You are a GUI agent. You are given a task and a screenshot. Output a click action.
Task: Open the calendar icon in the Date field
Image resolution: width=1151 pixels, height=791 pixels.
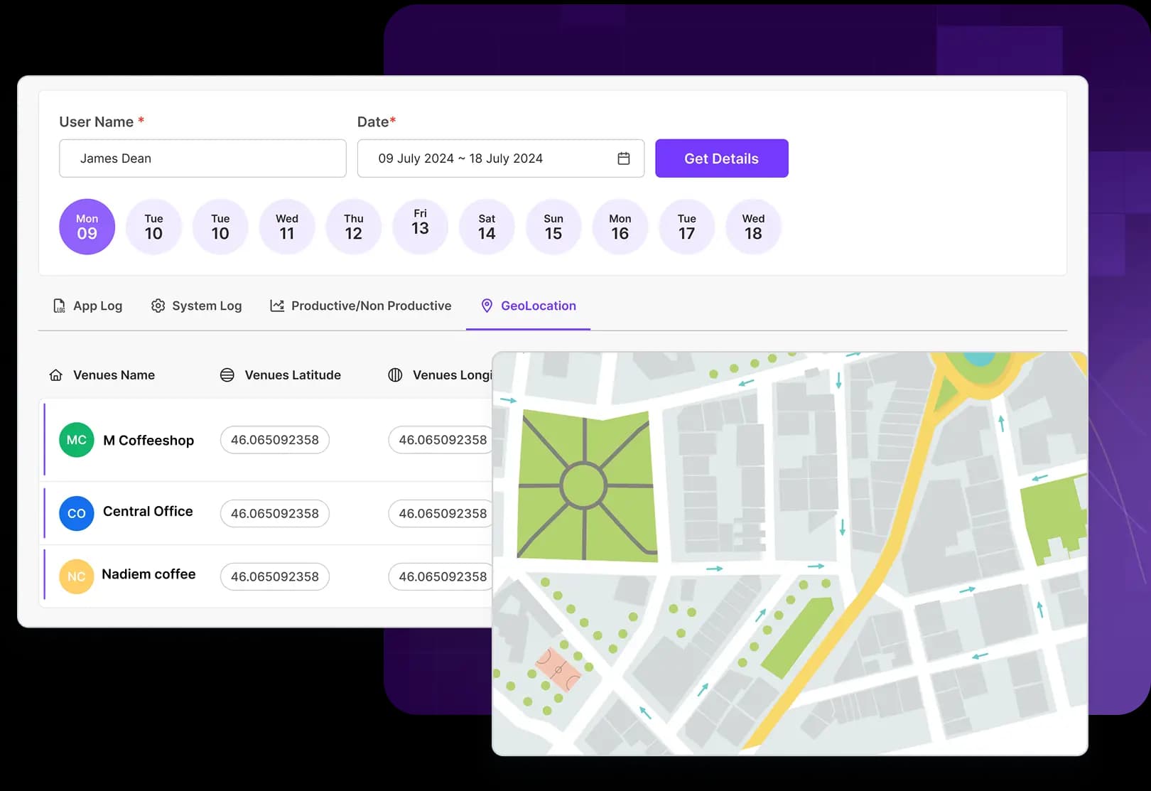624,158
